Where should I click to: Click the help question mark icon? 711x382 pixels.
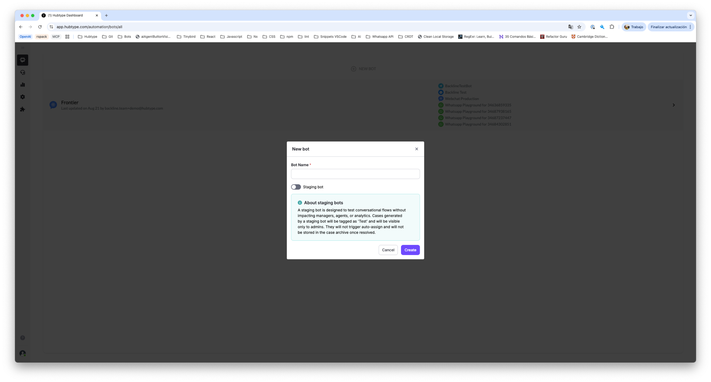[x=23, y=338]
